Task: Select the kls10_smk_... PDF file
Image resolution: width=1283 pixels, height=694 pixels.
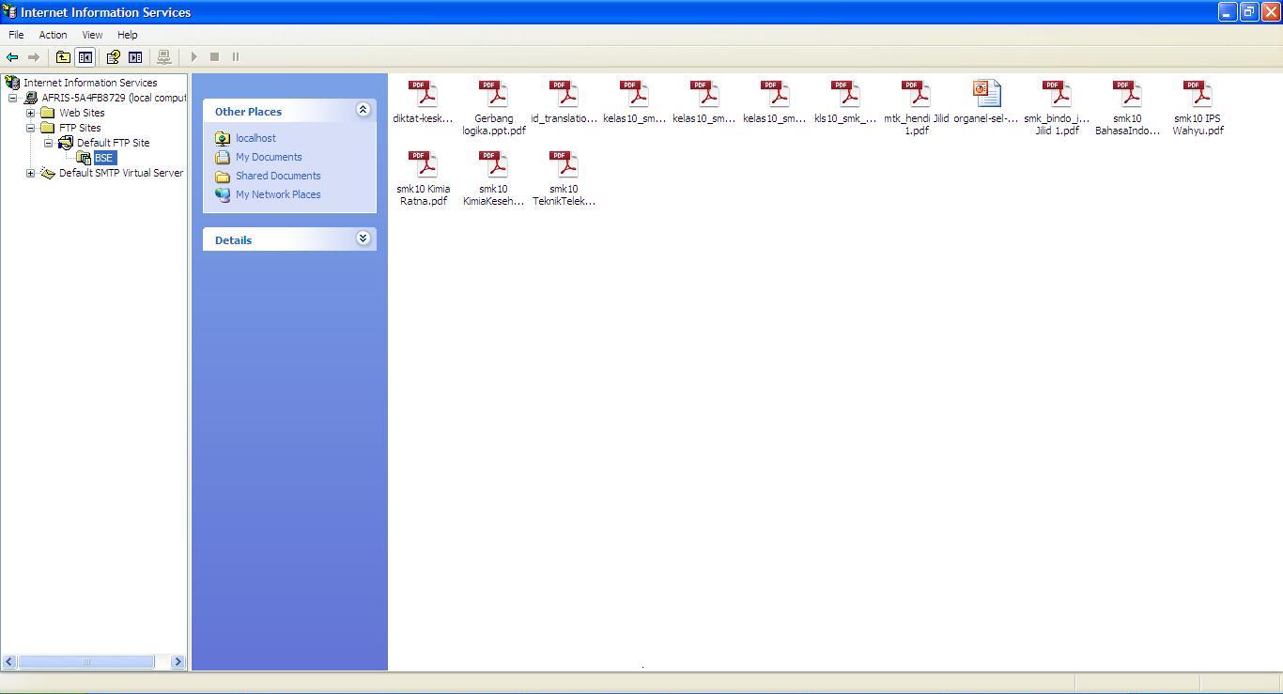Action: click(845, 101)
